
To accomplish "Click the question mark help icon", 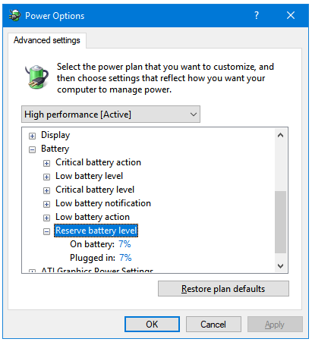I will [257, 15].
